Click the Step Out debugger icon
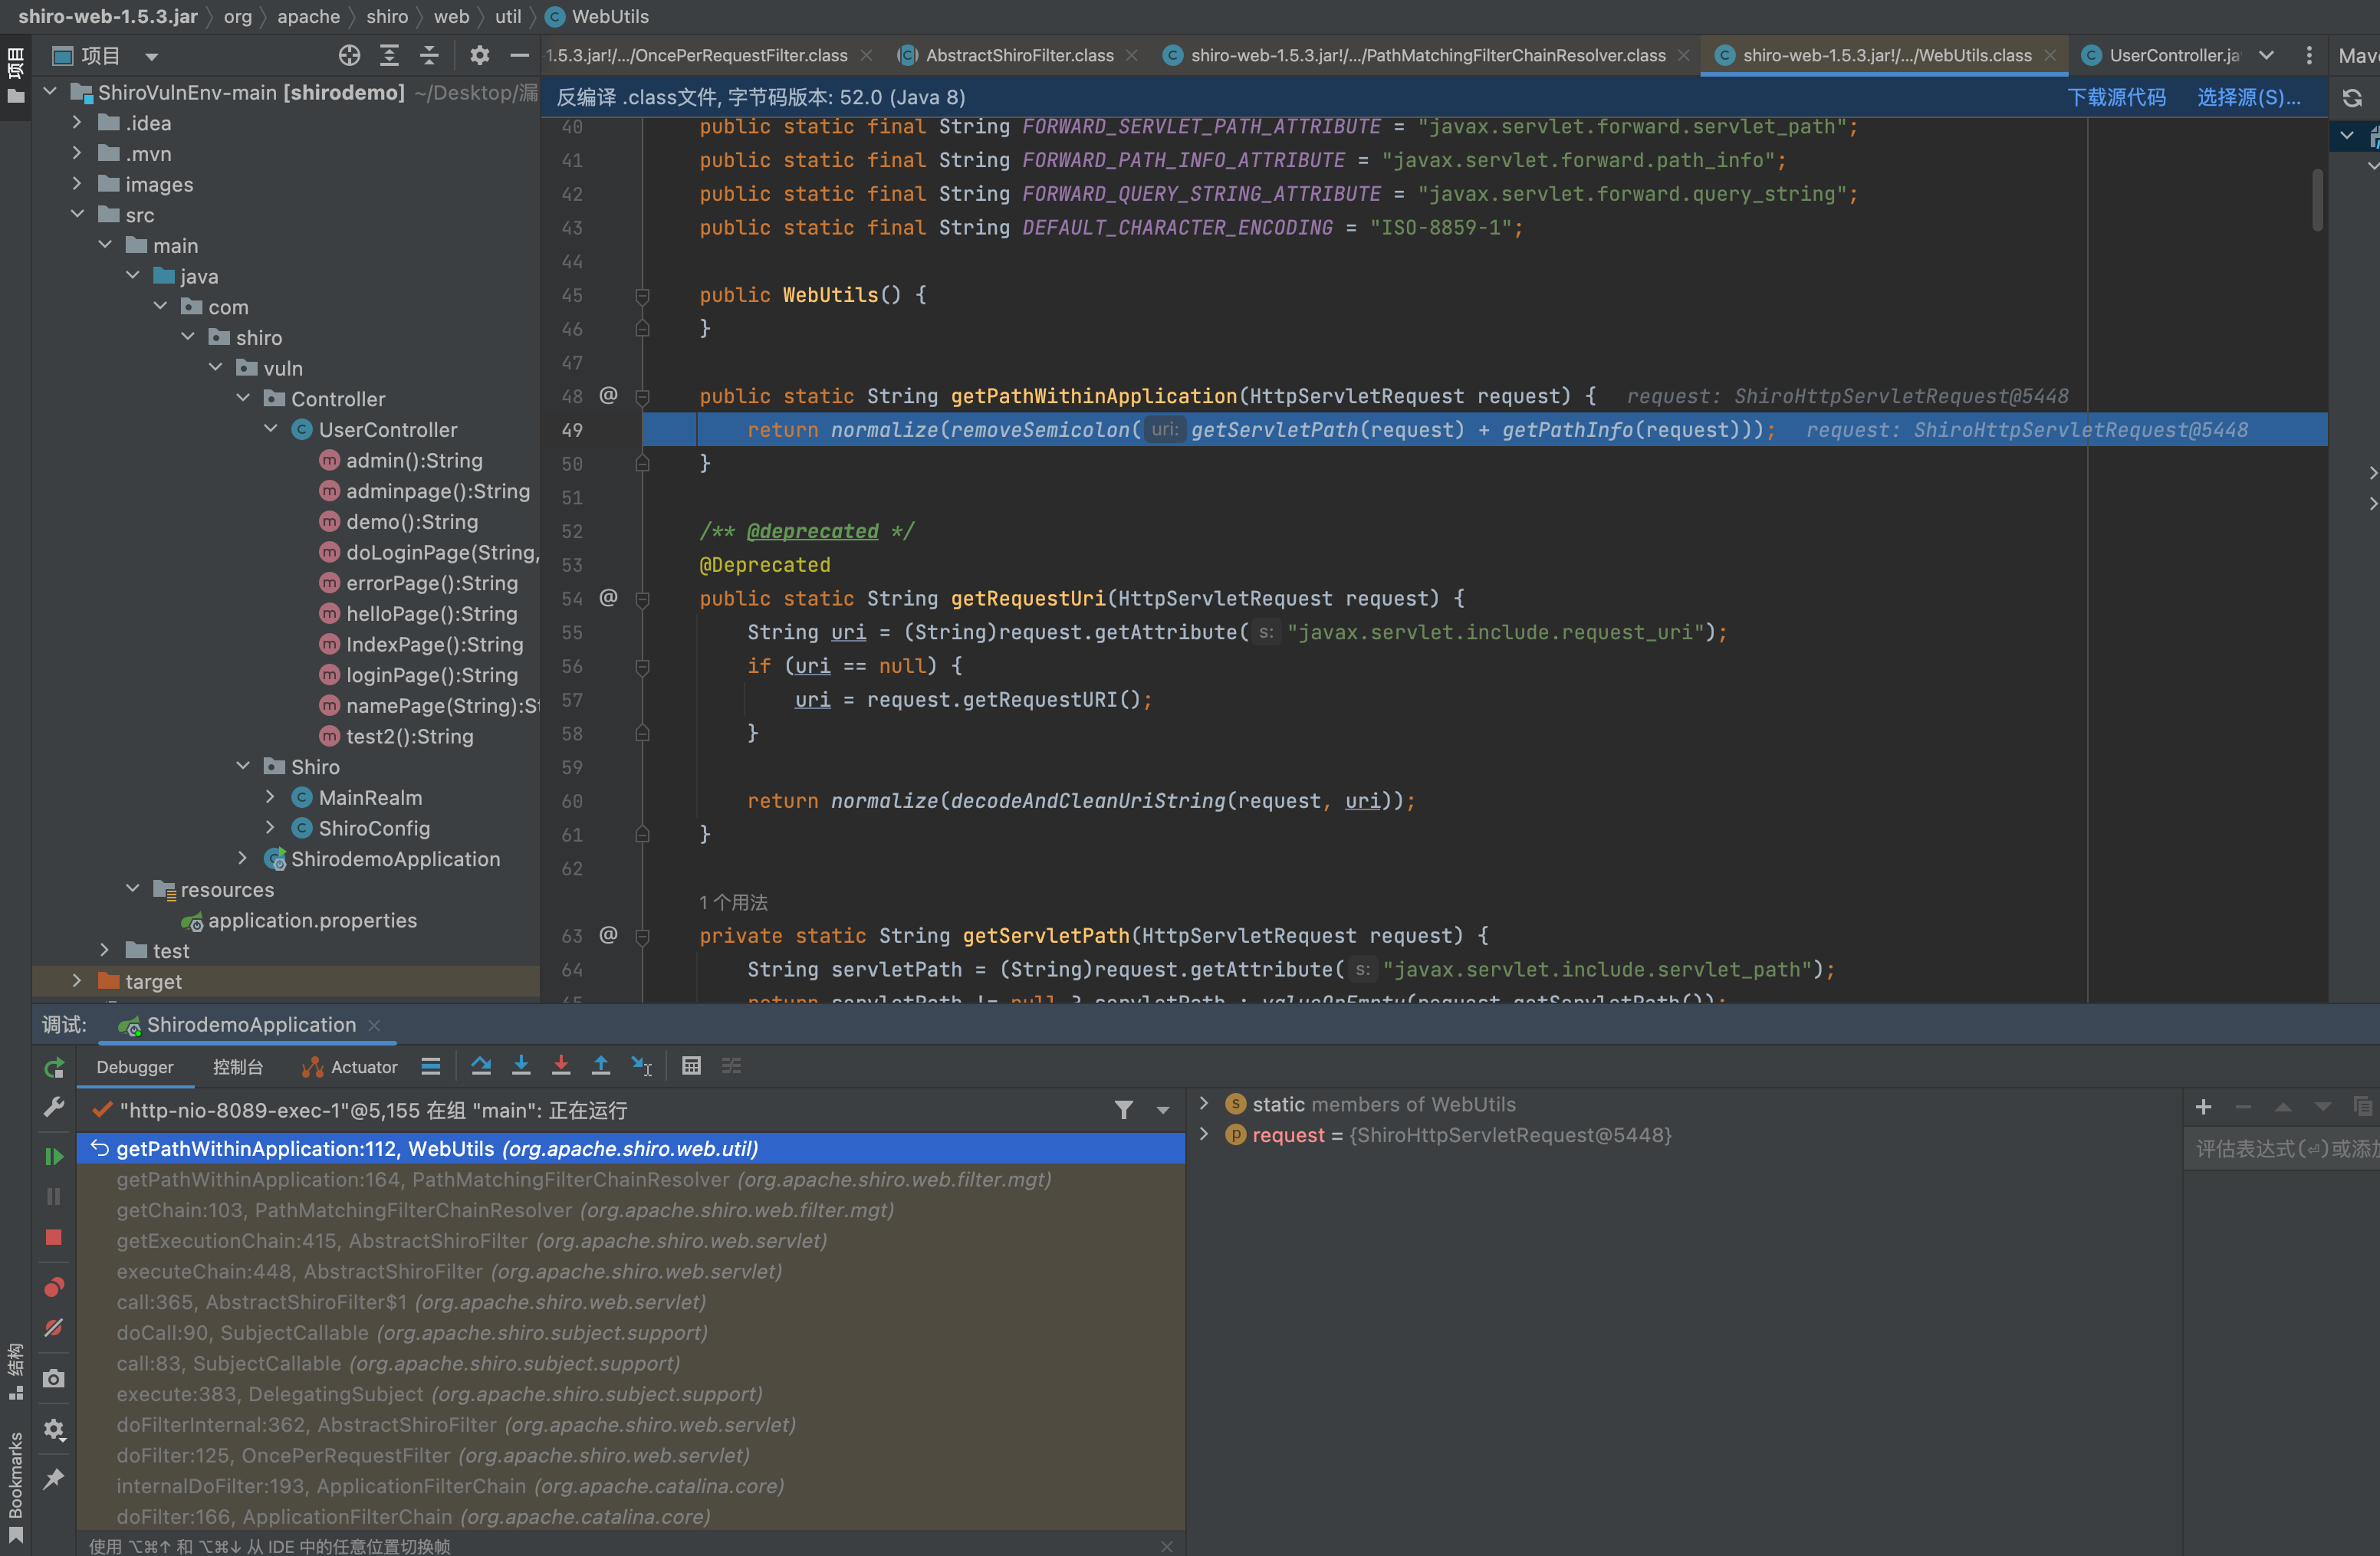Image resolution: width=2380 pixels, height=1556 pixels. tap(601, 1066)
